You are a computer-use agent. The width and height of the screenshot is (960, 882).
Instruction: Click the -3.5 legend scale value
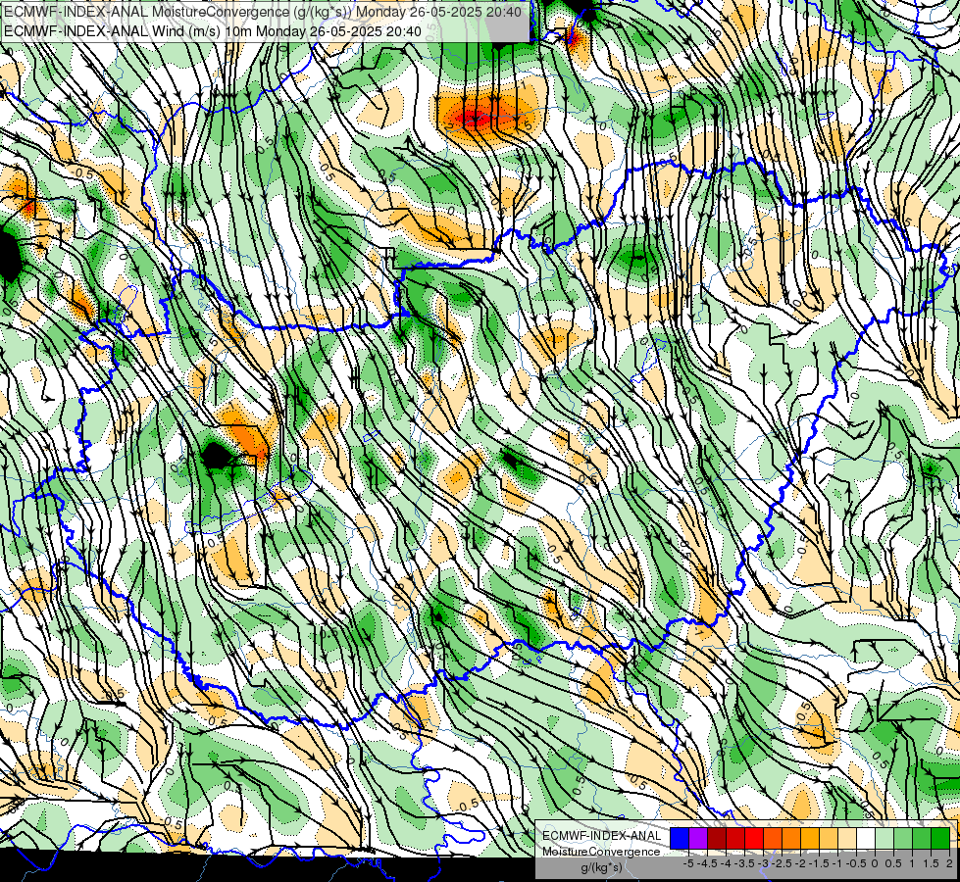[744, 863]
